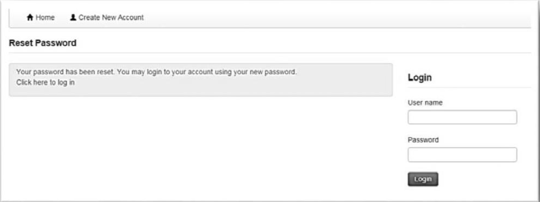Click the divider line under Reset Password heading
The width and height of the screenshot is (540, 202).
click(x=270, y=53)
